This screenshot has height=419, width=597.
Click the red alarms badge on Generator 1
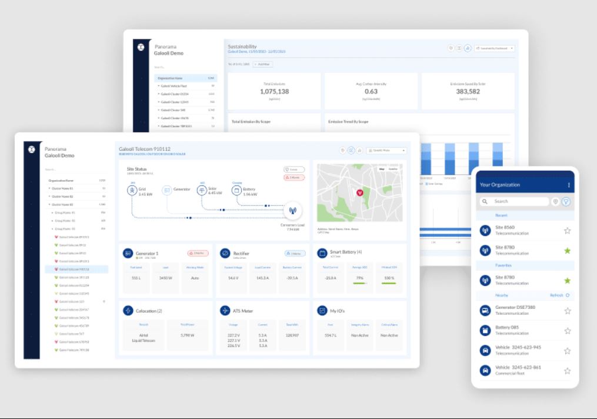click(x=198, y=253)
